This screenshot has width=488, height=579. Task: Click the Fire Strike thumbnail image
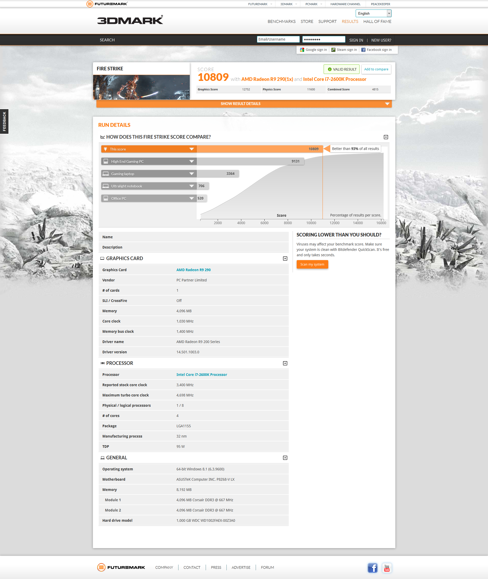click(141, 87)
